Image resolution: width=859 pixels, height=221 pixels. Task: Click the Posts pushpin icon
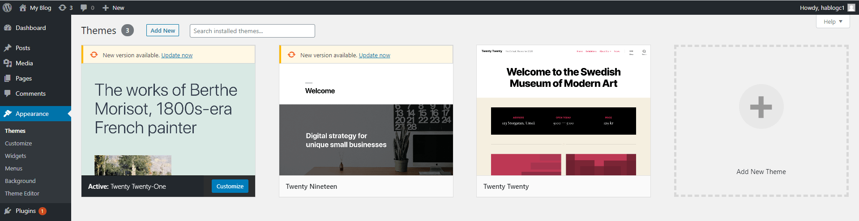pyautogui.click(x=8, y=48)
